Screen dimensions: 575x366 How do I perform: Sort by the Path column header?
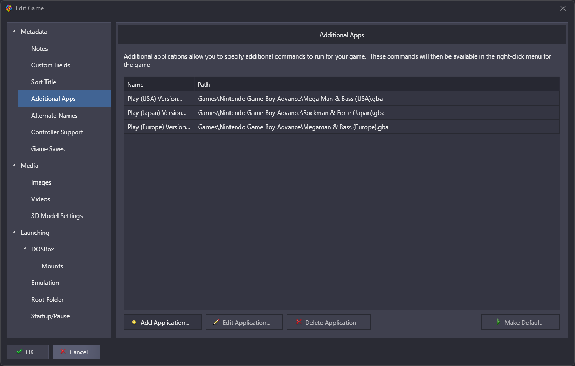point(376,84)
